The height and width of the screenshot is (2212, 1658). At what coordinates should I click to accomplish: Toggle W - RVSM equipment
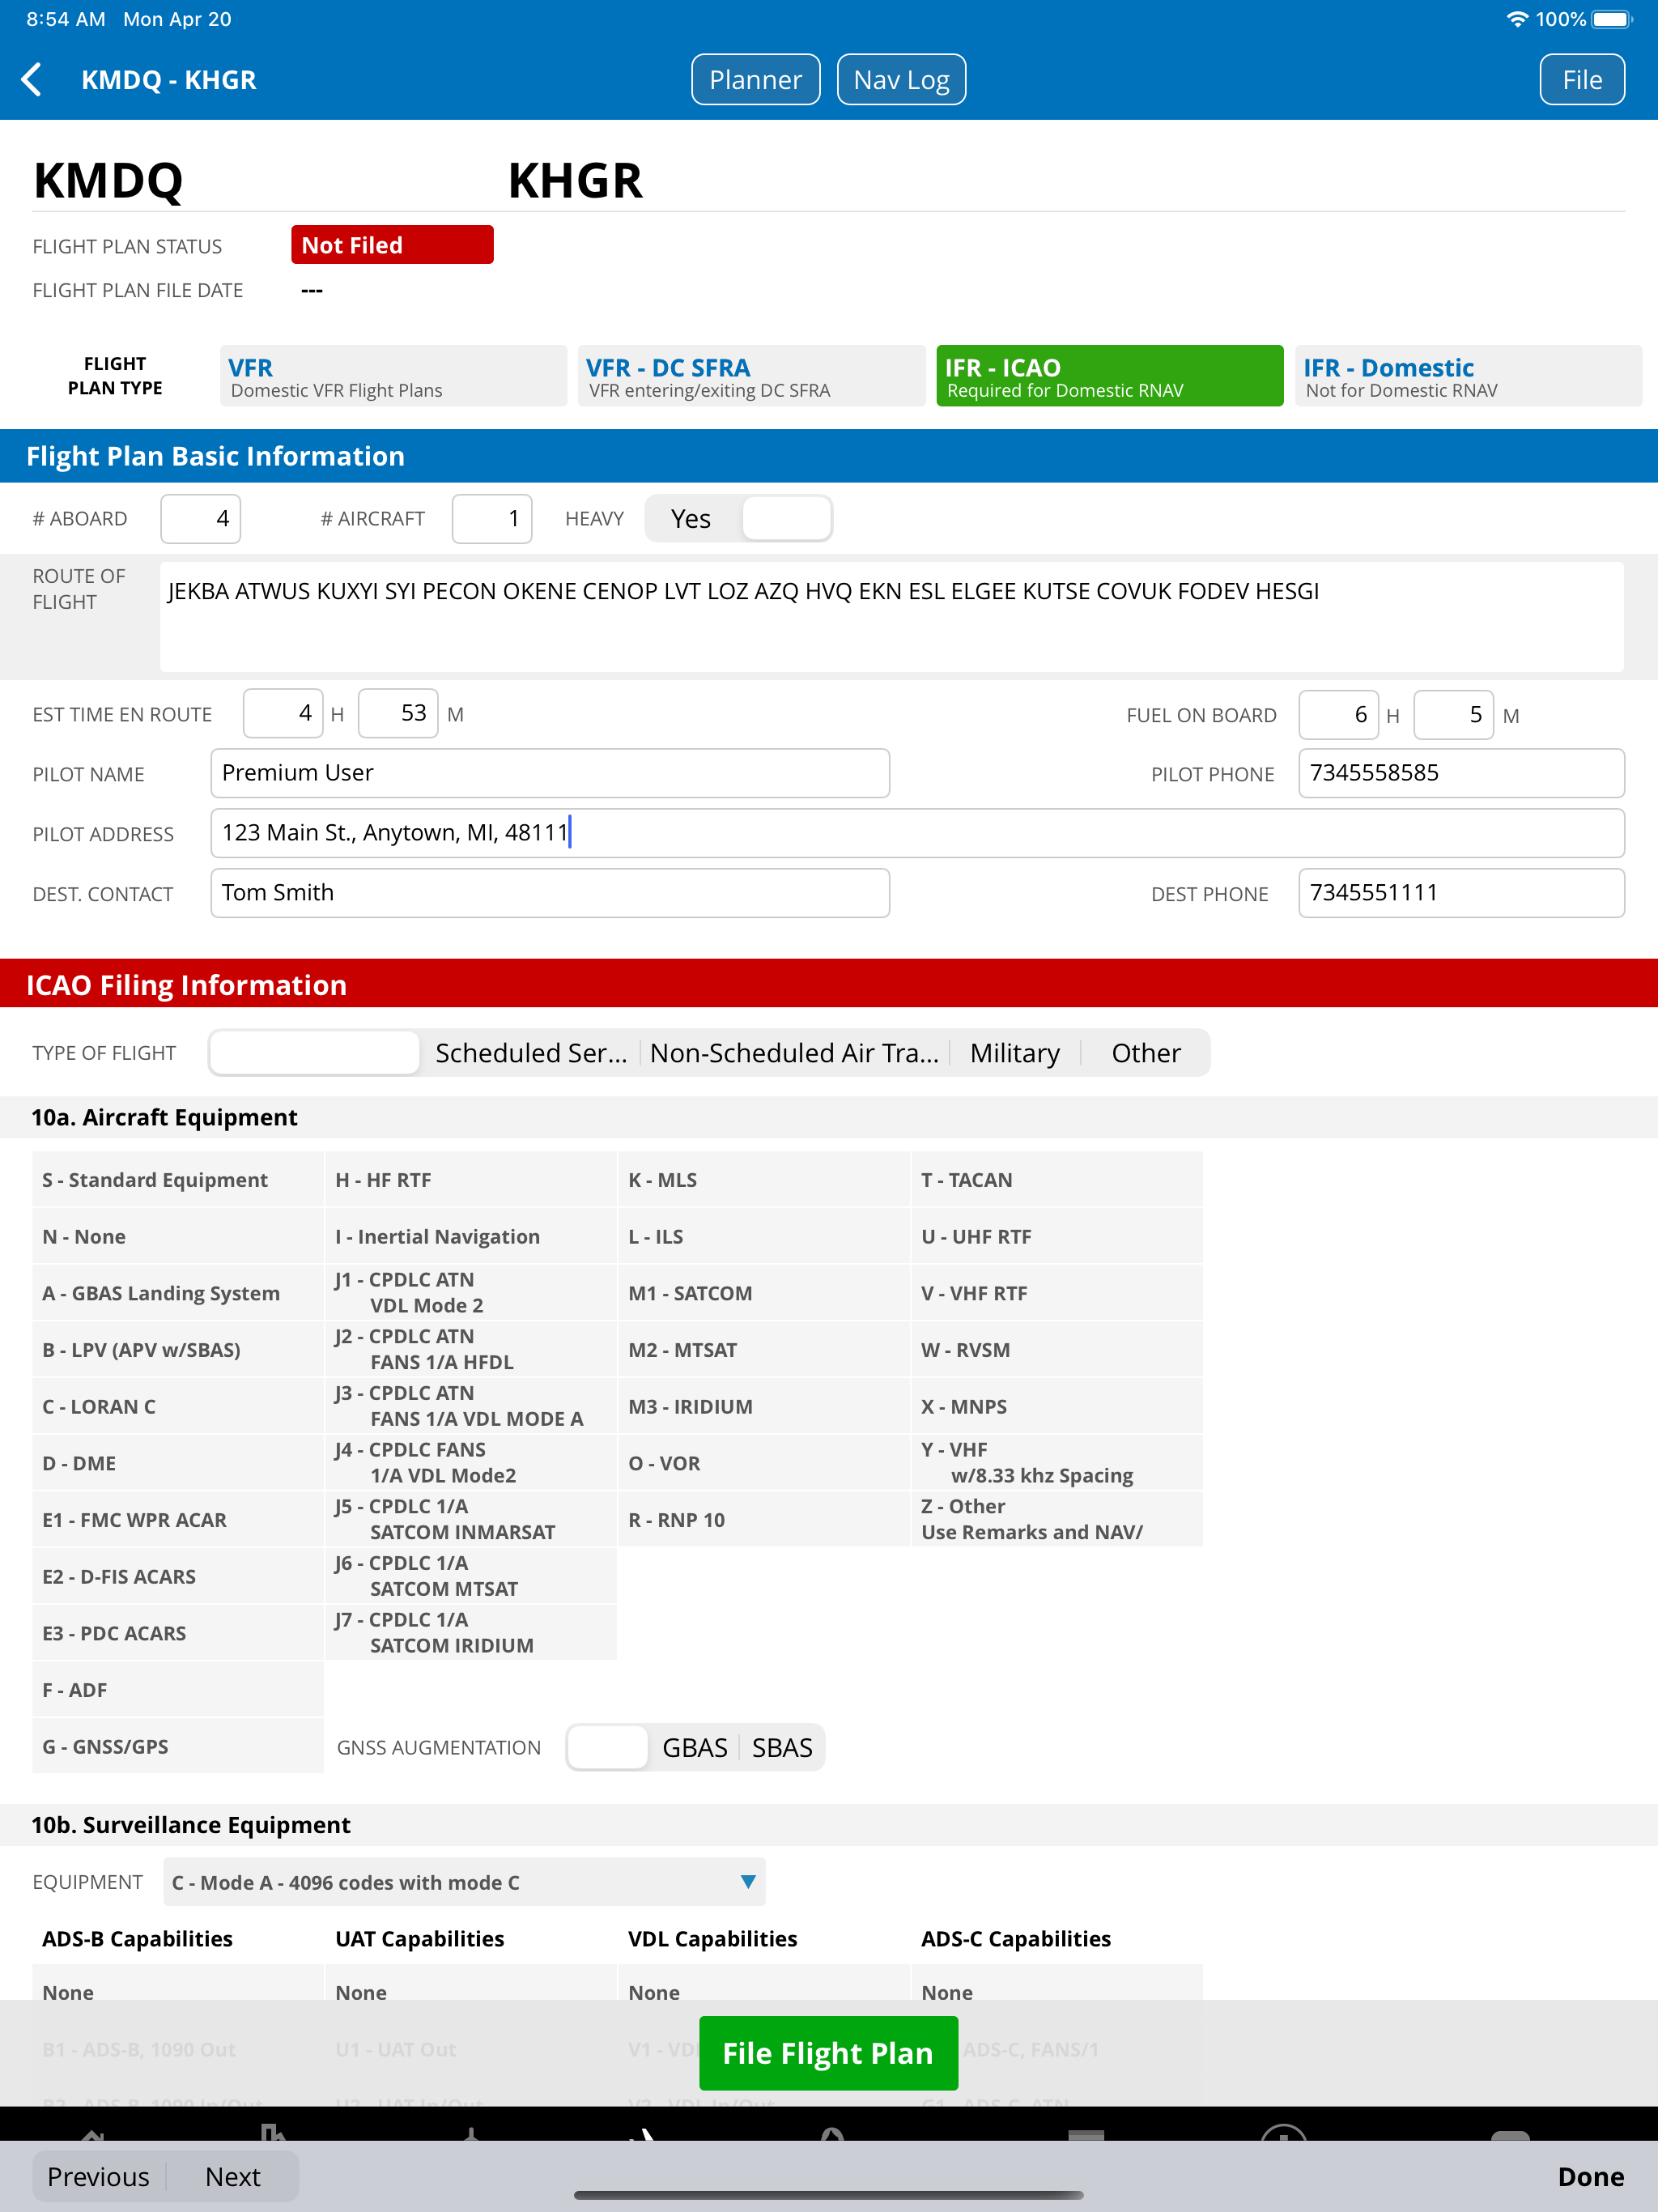click(1056, 1350)
